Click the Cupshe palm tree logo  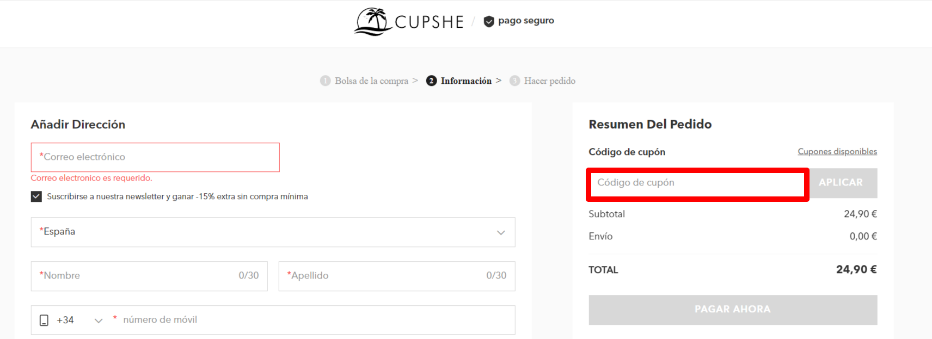click(x=373, y=22)
